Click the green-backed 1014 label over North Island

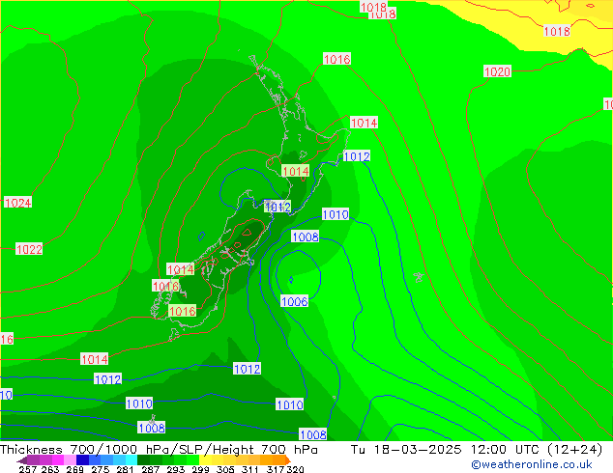pyautogui.click(x=296, y=171)
